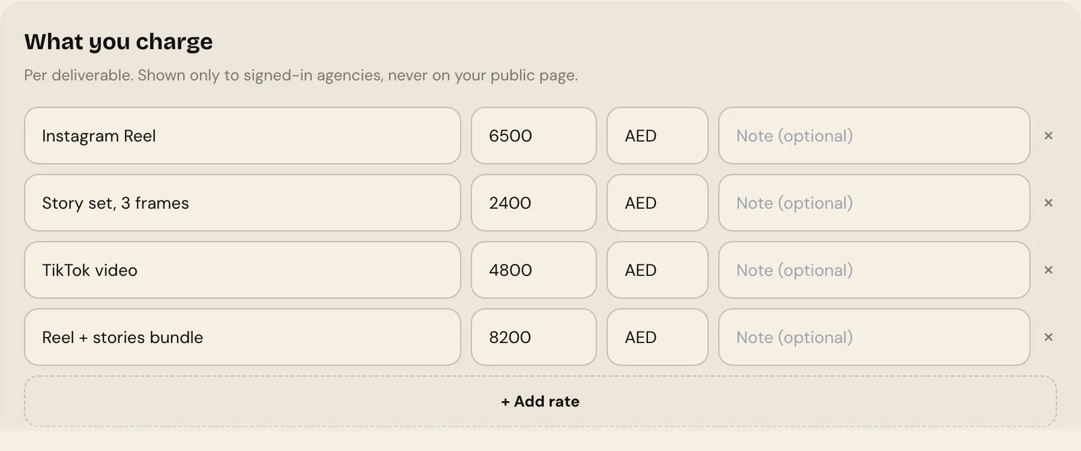1081x451 pixels.
Task: Delete the Story set, 3 frames row
Action: point(1048,203)
